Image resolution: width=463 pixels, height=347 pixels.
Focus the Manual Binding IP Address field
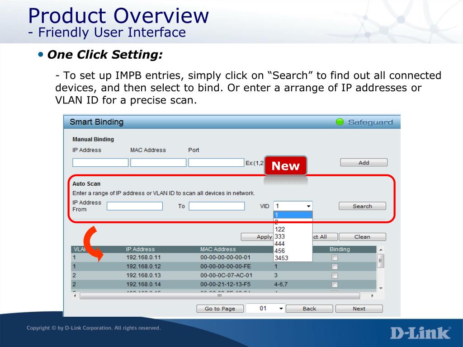coord(100,162)
